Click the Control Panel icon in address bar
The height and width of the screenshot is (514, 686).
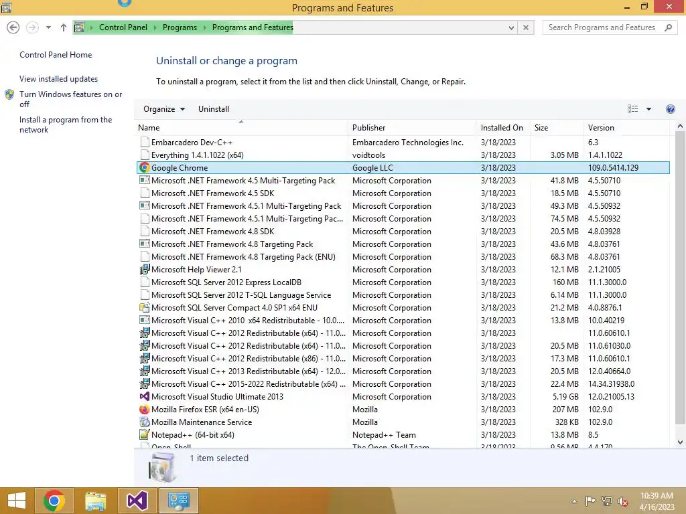pos(79,27)
